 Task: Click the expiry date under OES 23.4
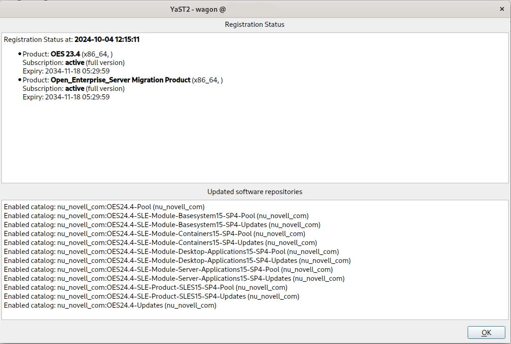point(66,71)
